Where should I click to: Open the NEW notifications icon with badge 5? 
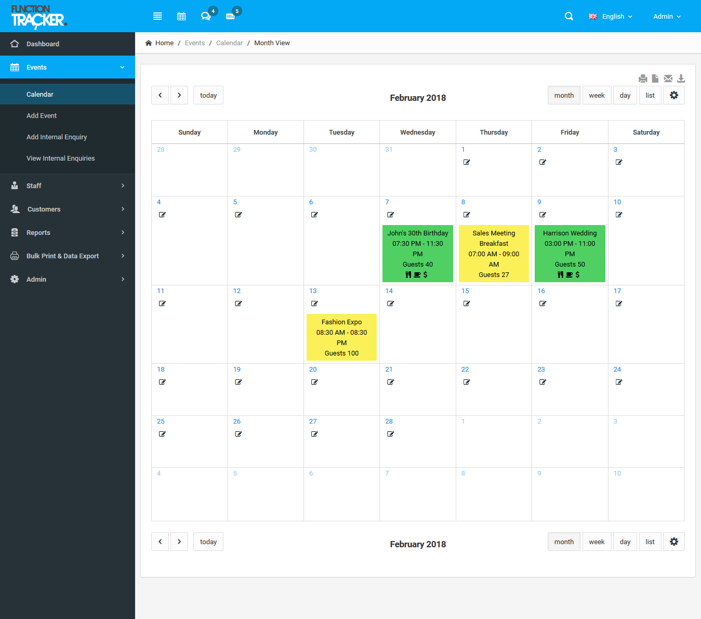point(230,16)
